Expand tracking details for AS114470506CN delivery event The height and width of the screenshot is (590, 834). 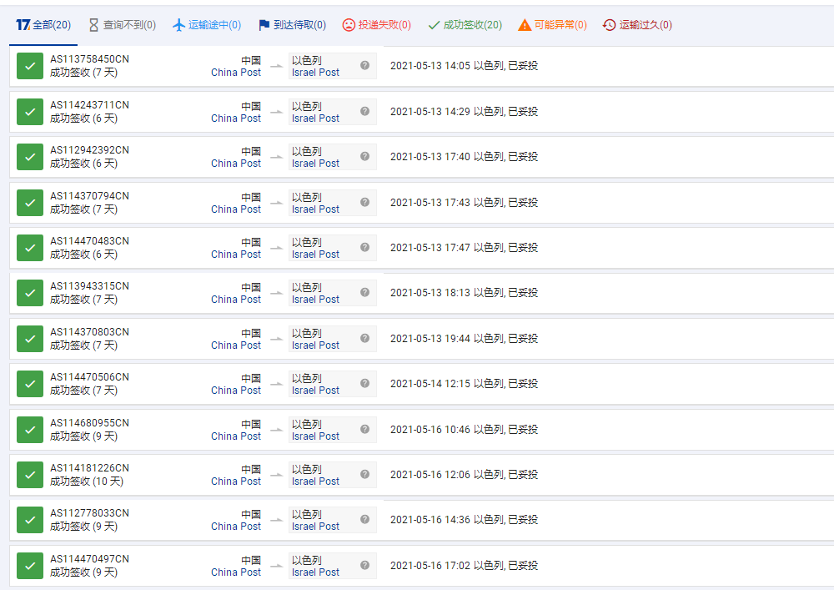click(464, 384)
